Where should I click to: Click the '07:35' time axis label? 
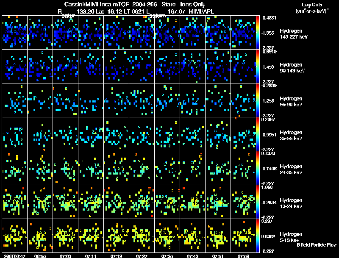point(167,256)
